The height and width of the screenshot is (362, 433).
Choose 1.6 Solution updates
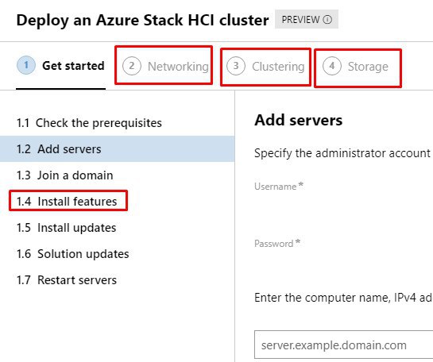[x=72, y=254]
